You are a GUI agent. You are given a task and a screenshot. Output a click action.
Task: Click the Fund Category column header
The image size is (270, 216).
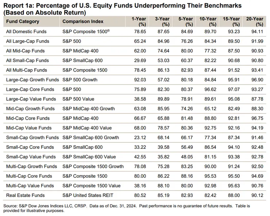click(x=23, y=22)
